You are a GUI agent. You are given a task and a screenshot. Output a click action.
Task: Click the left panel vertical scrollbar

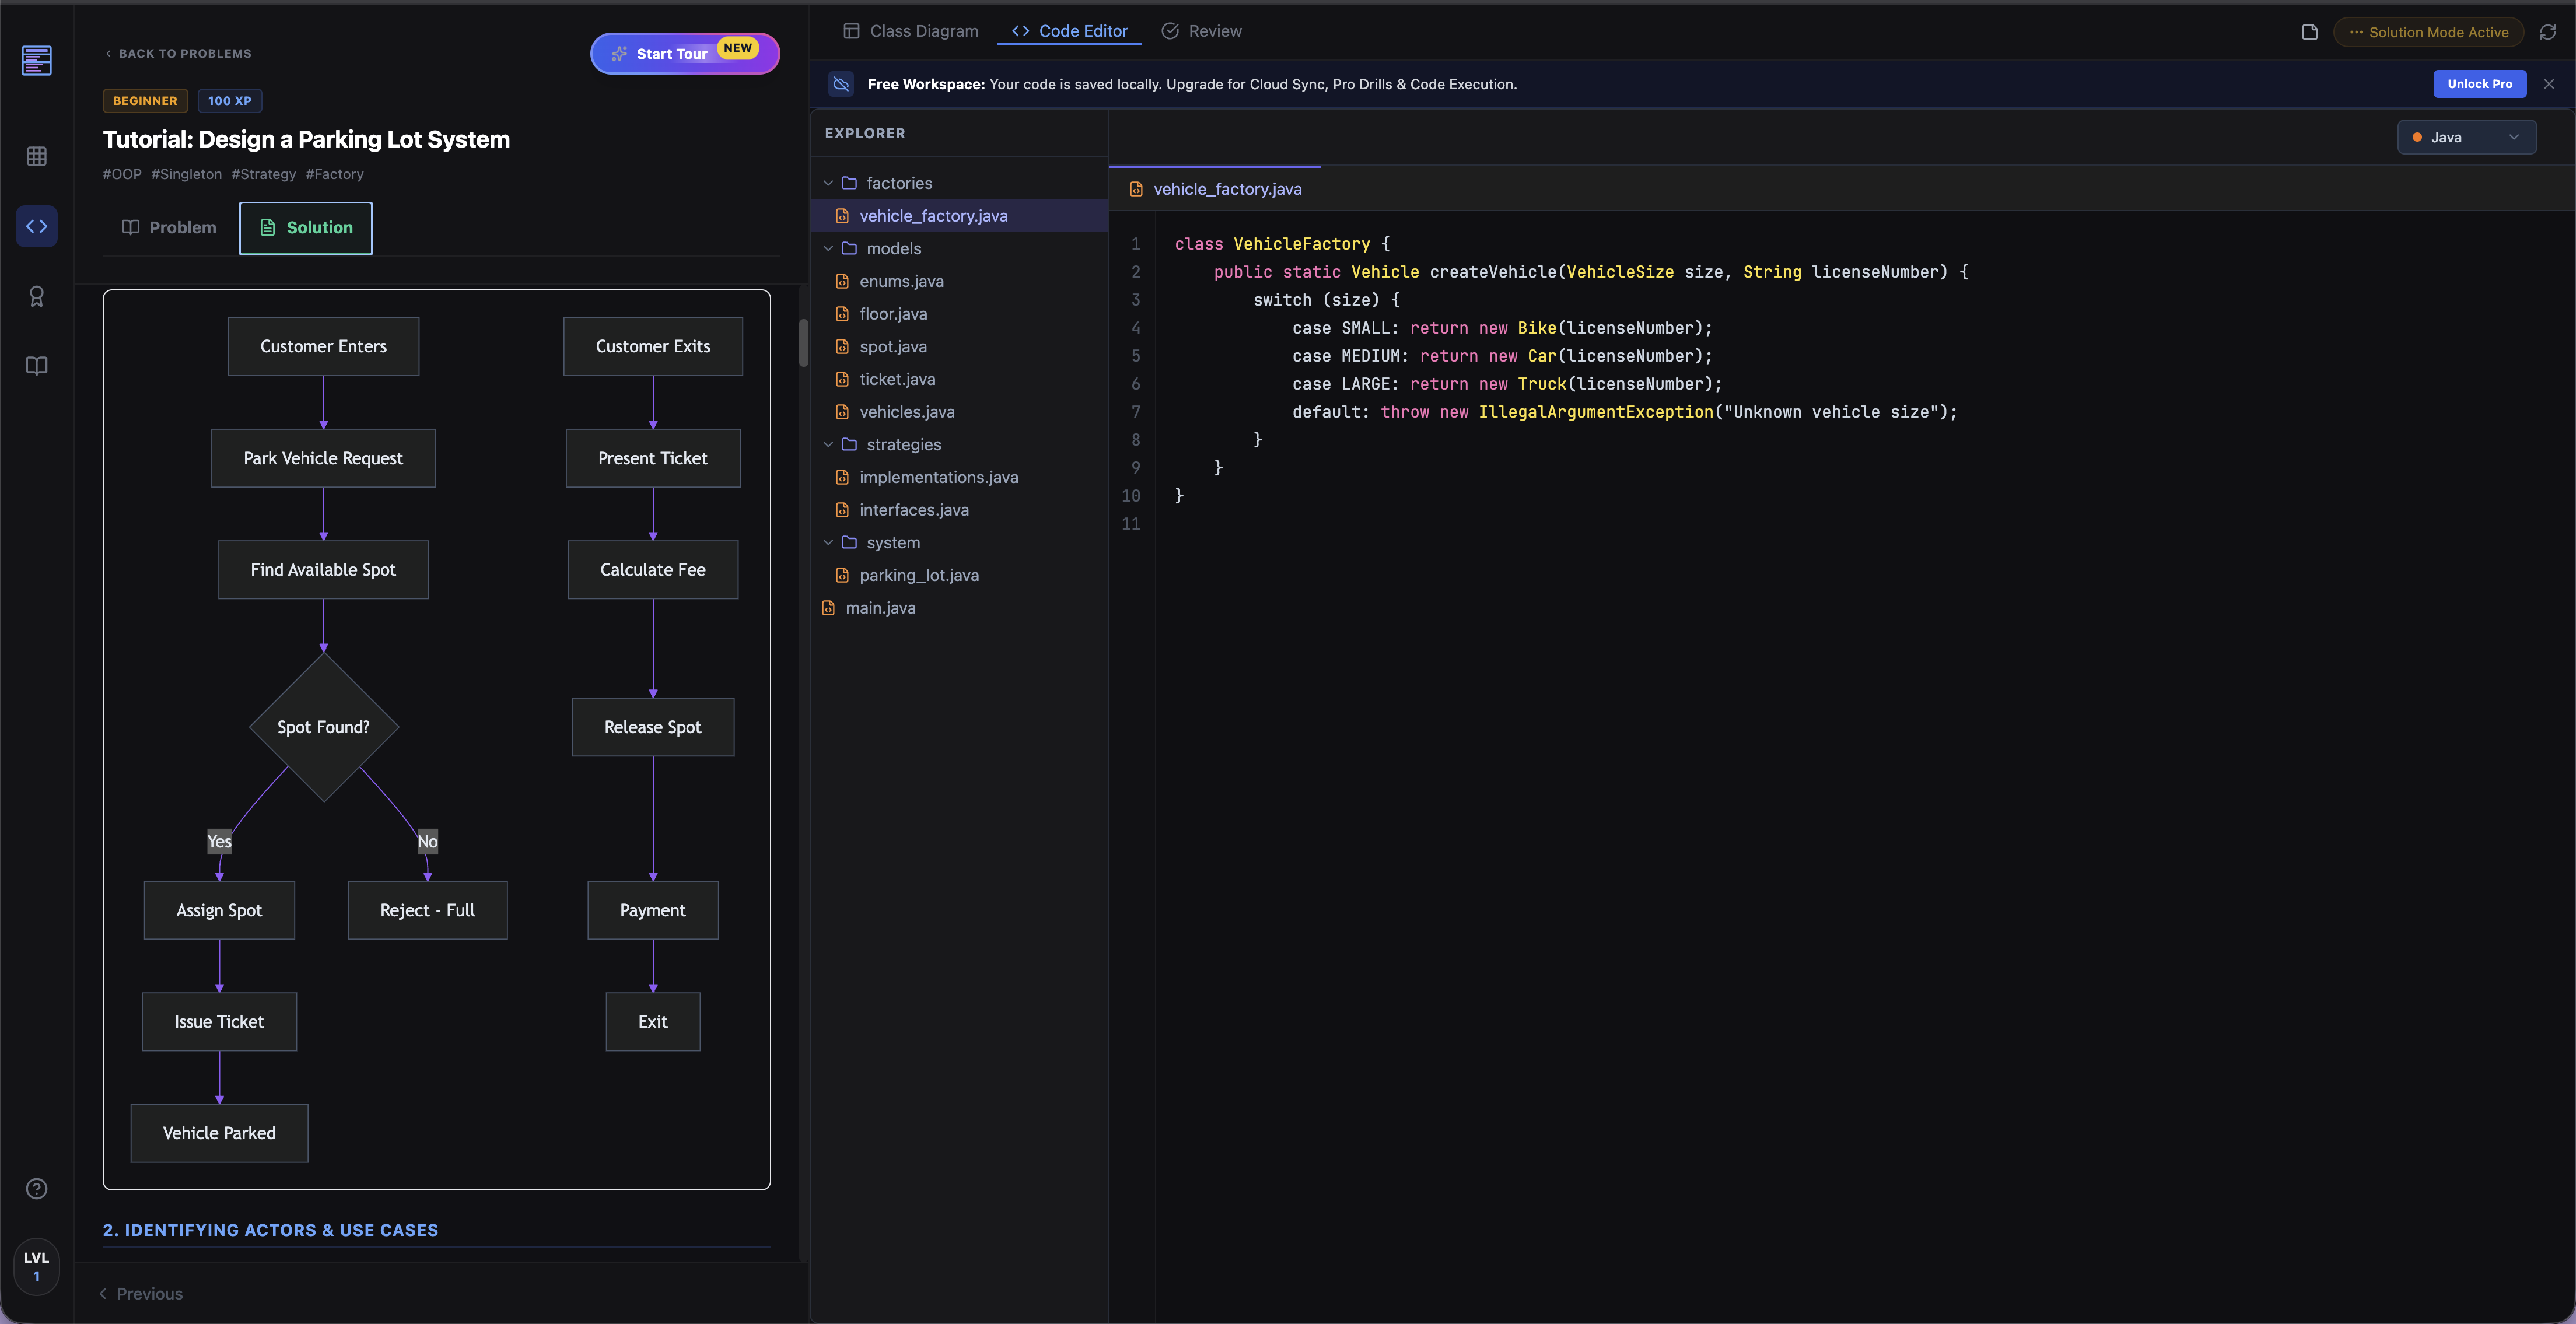click(x=803, y=343)
